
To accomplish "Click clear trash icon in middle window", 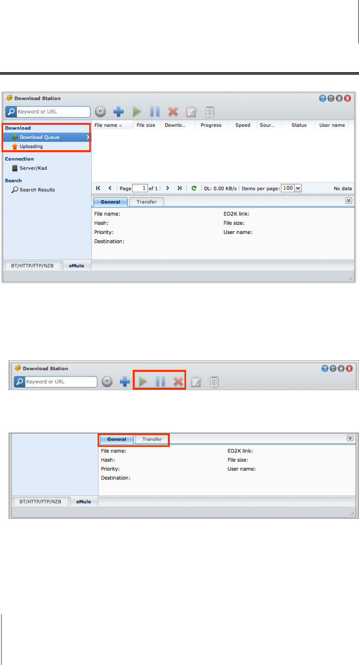I will [x=214, y=382].
